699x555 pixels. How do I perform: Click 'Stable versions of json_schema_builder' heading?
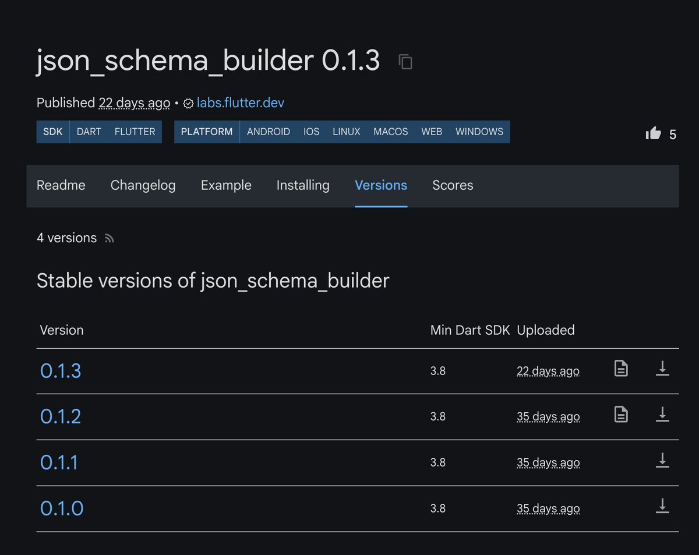coord(213,281)
